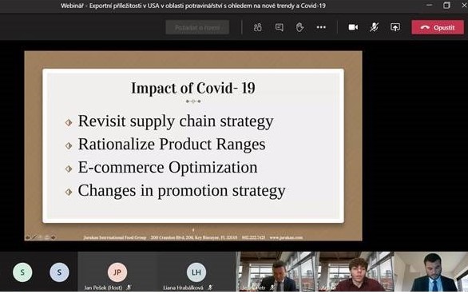468x294 pixels.
Task: Restore down the meeting window
Action: [446, 5]
